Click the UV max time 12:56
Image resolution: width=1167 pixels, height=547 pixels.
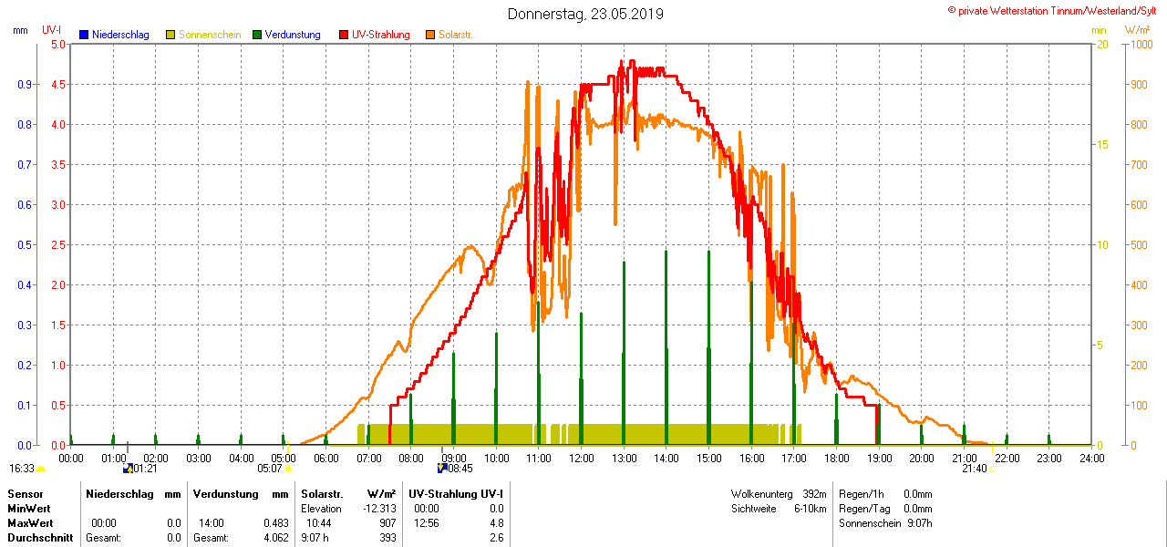427,523
